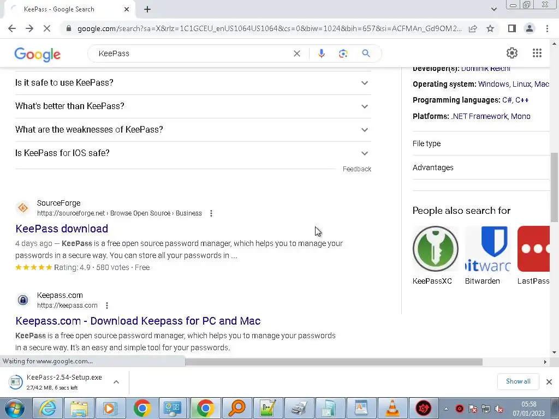Close the KeePass Google Search tab

[x=127, y=9]
